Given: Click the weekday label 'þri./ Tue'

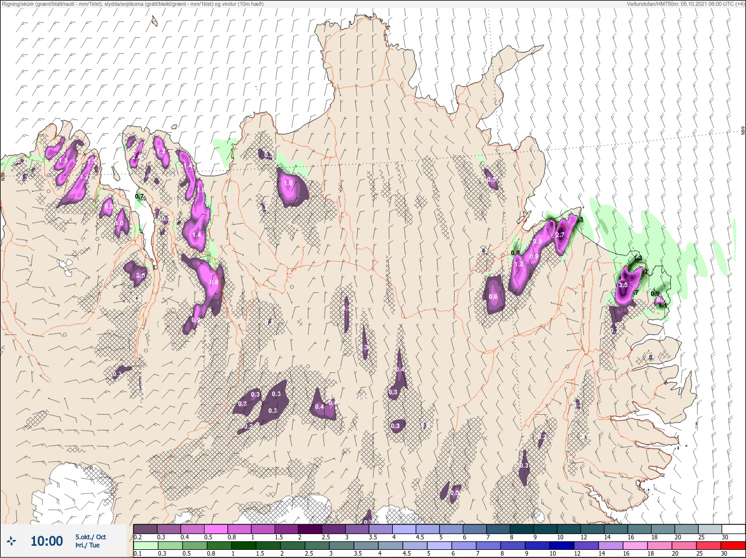Looking at the screenshot, I should click(87, 545).
